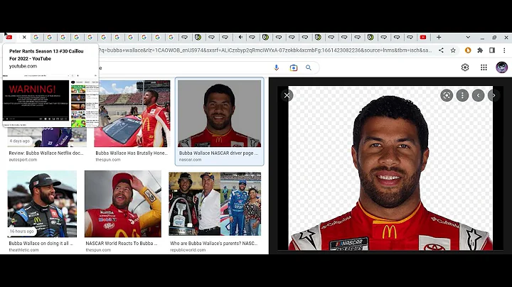Click youtube.com in the tab hover card
Viewport: 512px width, 287px height.
[x=23, y=66]
